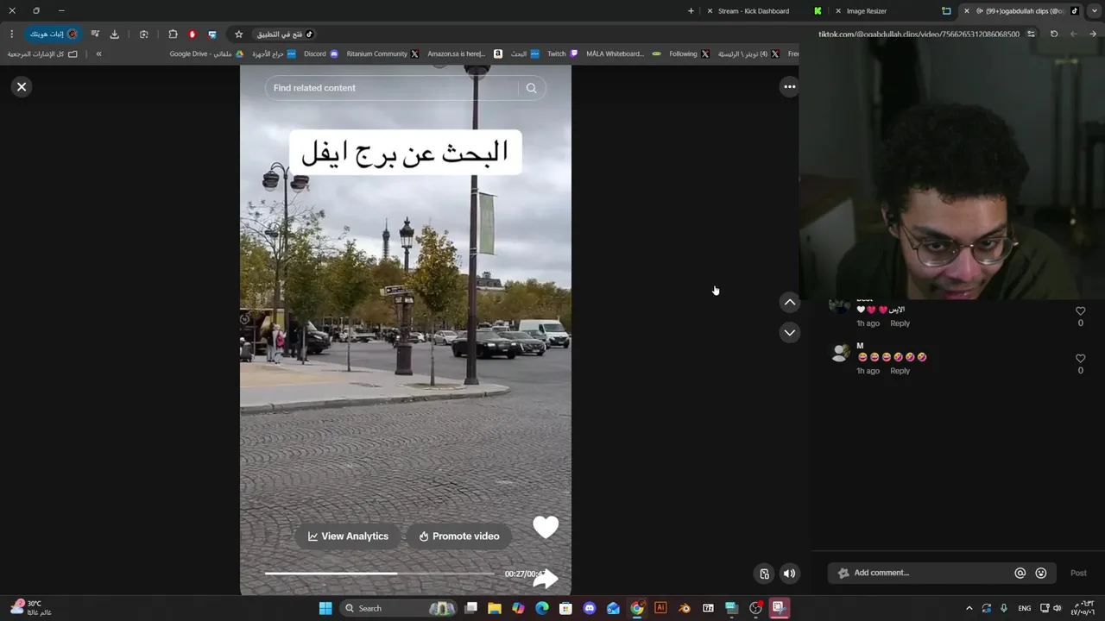
Task: Show hidden system tray icons
Action: point(969,608)
